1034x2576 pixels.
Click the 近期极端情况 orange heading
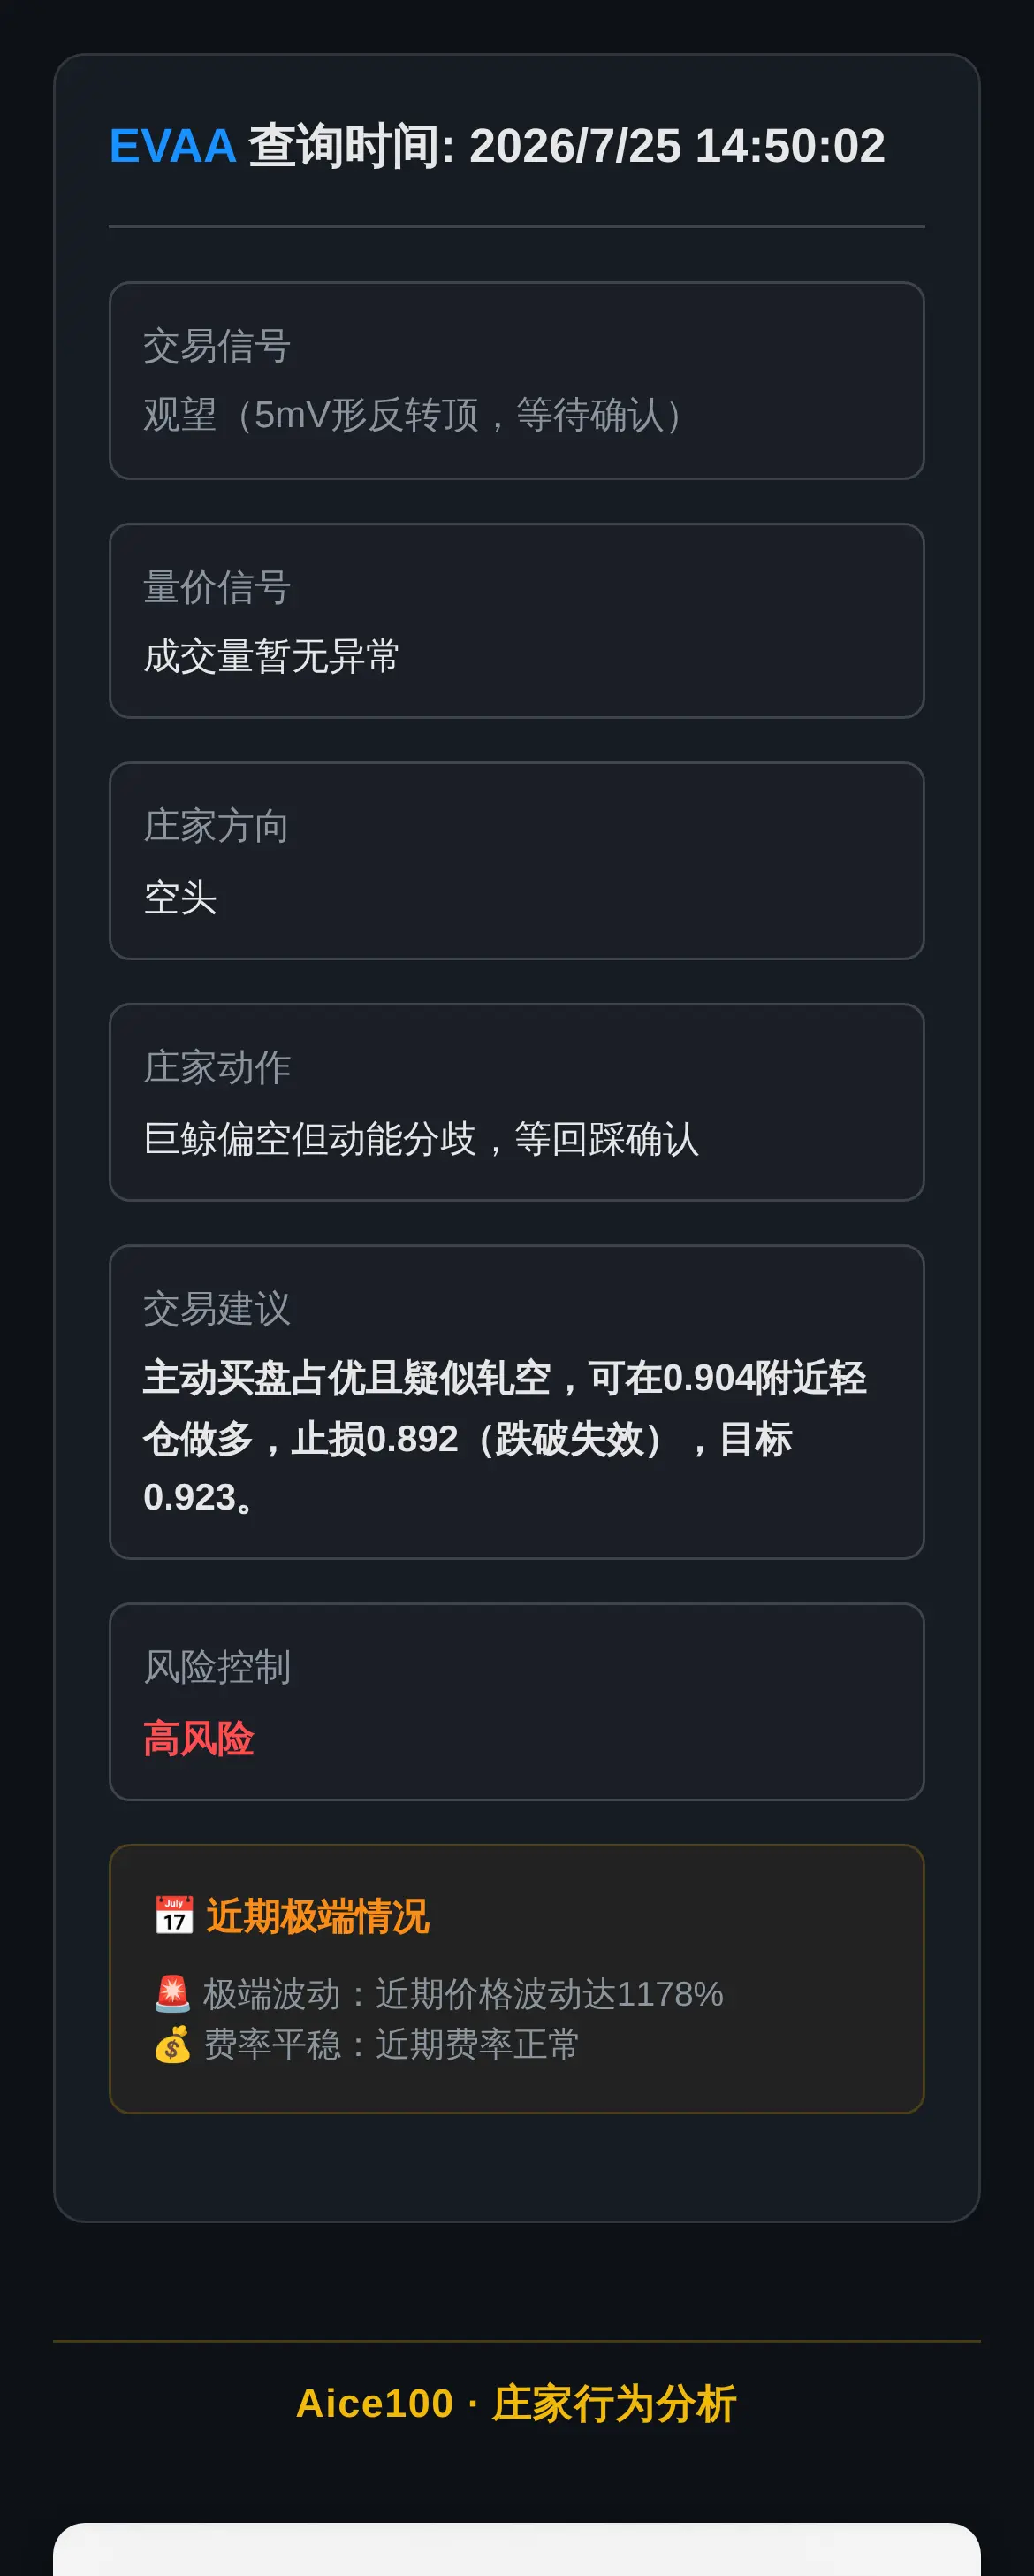tap(317, 1916)
